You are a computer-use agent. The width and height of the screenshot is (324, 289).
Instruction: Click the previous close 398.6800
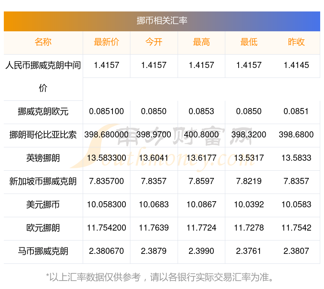(x=296, y=134)
